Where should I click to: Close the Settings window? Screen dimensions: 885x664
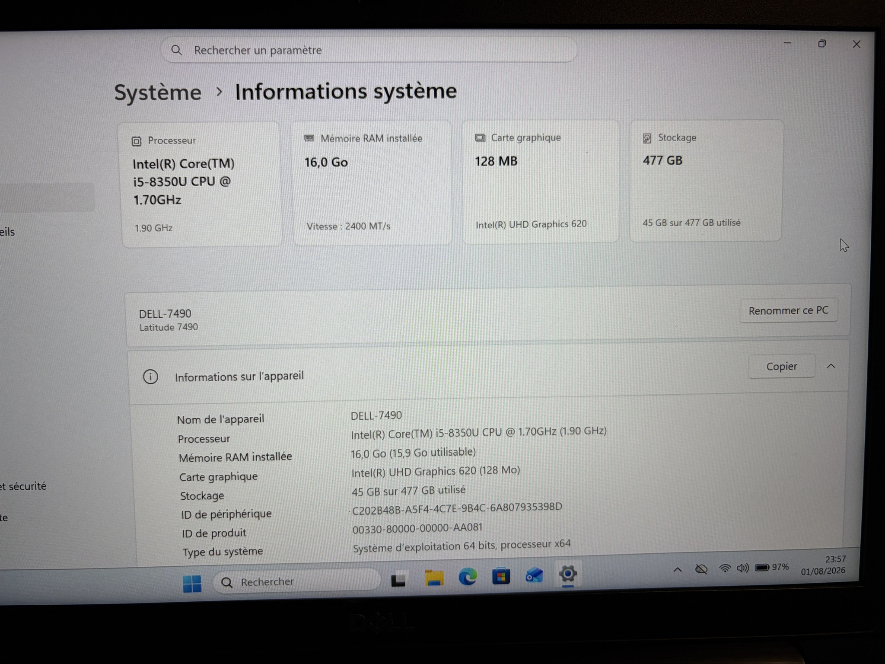[x=856, y=44]
